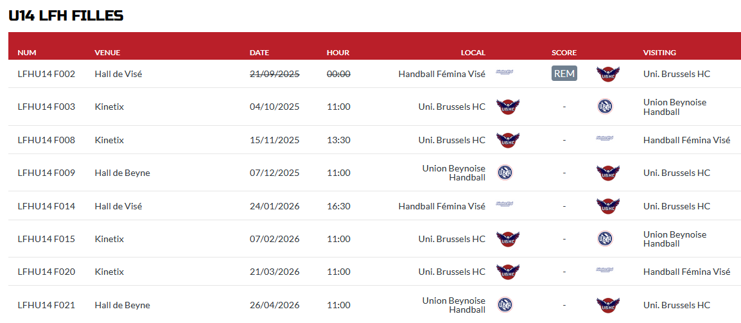Viewport: 741px width, 323px height.
Task: Click Hall de Beyne venue for F009
Action: [x=122, y=173]
